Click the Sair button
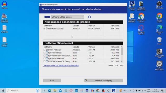This screenshot has width=166, height=93. pos(52,80)
